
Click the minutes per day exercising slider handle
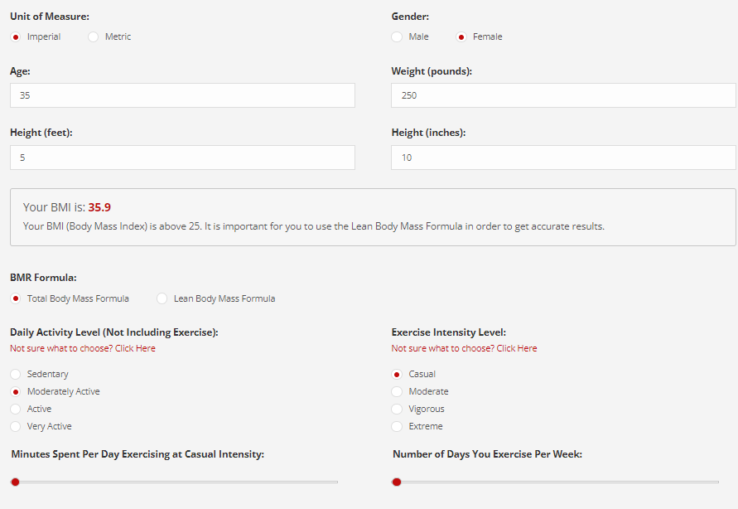pos(16,482)
